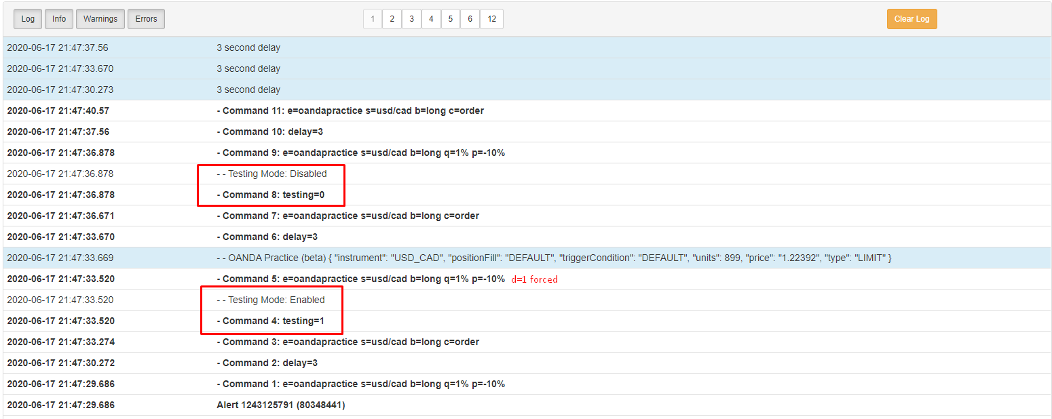Select the Command 7 c=order entry
The image size is (1052, 419).
tap(347, 216)
